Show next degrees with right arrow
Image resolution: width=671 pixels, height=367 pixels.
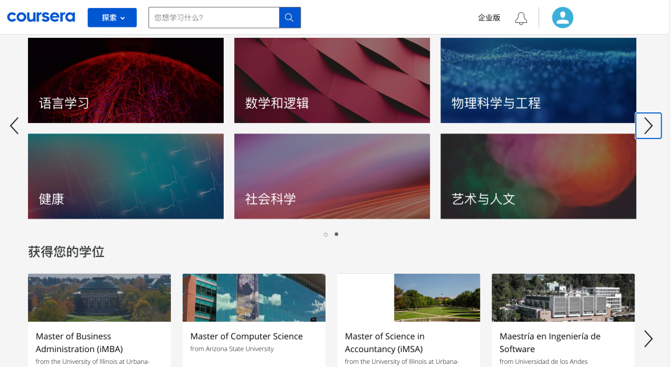point(648,339)
